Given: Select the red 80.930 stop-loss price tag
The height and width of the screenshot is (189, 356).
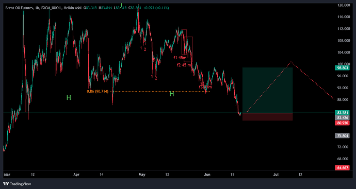Looking at the screenshot, I should (x=342, y=123).
